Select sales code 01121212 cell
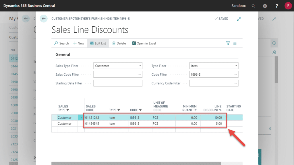 (x=96, y=117)
